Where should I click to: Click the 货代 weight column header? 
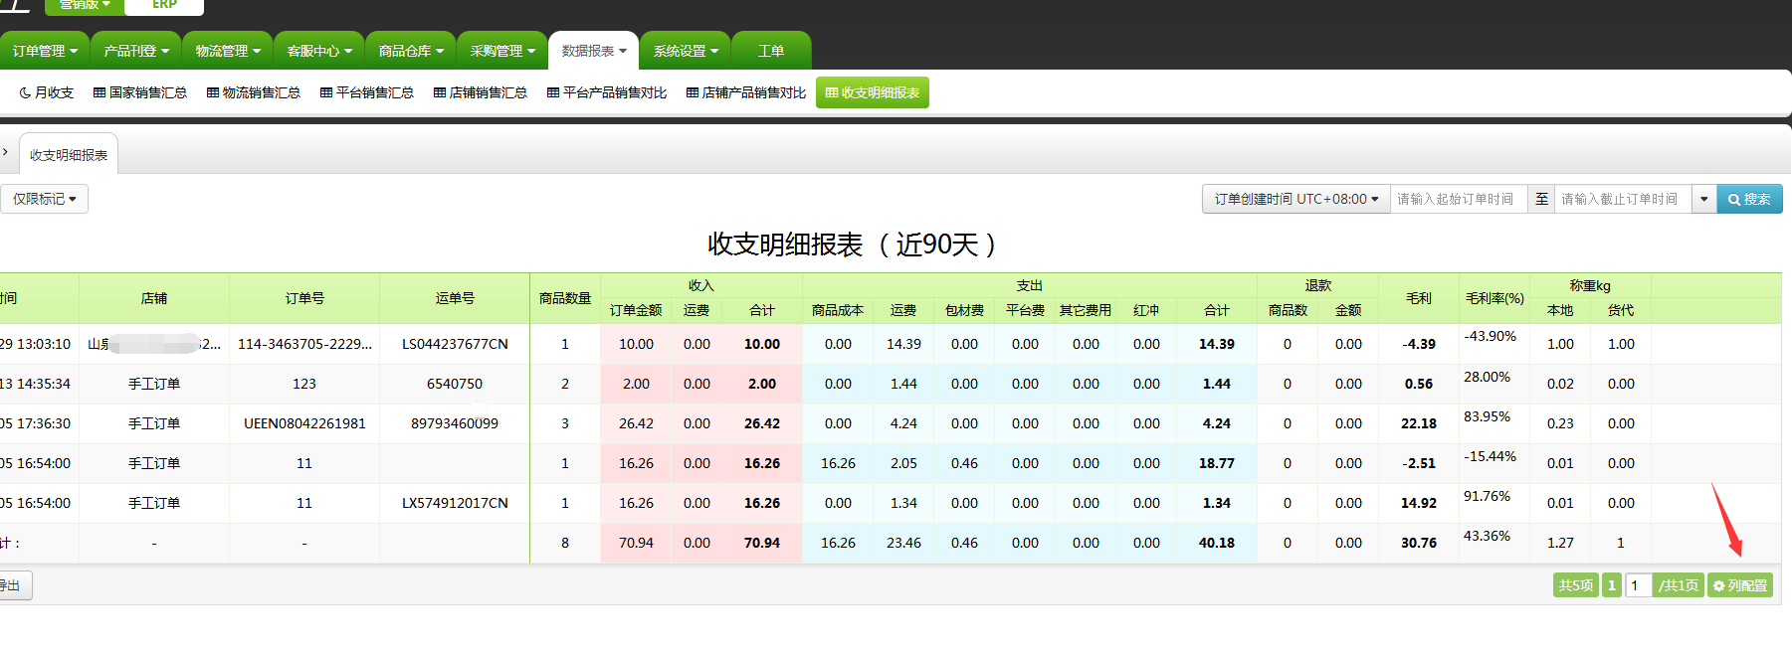1621,311
